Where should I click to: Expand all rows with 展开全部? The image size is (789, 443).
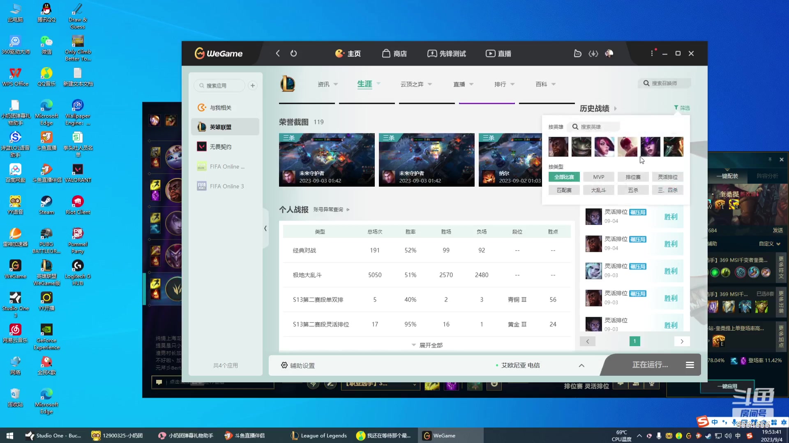pyautogui.click(x=427, y=345)
